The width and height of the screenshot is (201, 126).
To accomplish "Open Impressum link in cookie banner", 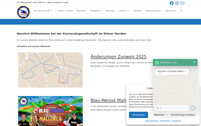I will click(x=177, y=121).
